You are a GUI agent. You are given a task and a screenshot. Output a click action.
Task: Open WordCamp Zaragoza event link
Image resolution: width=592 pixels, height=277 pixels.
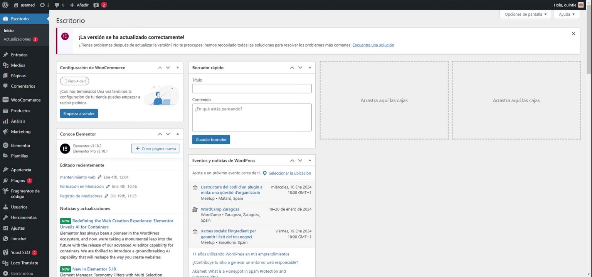220,209
